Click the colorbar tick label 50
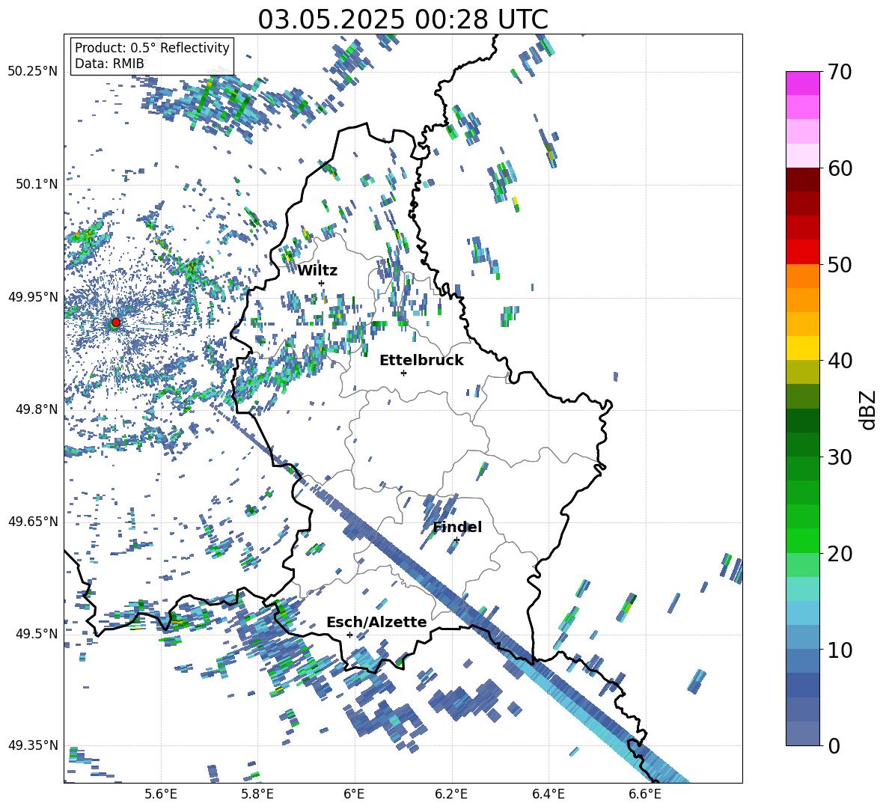The image size is (886, 809). coord(839,264)
